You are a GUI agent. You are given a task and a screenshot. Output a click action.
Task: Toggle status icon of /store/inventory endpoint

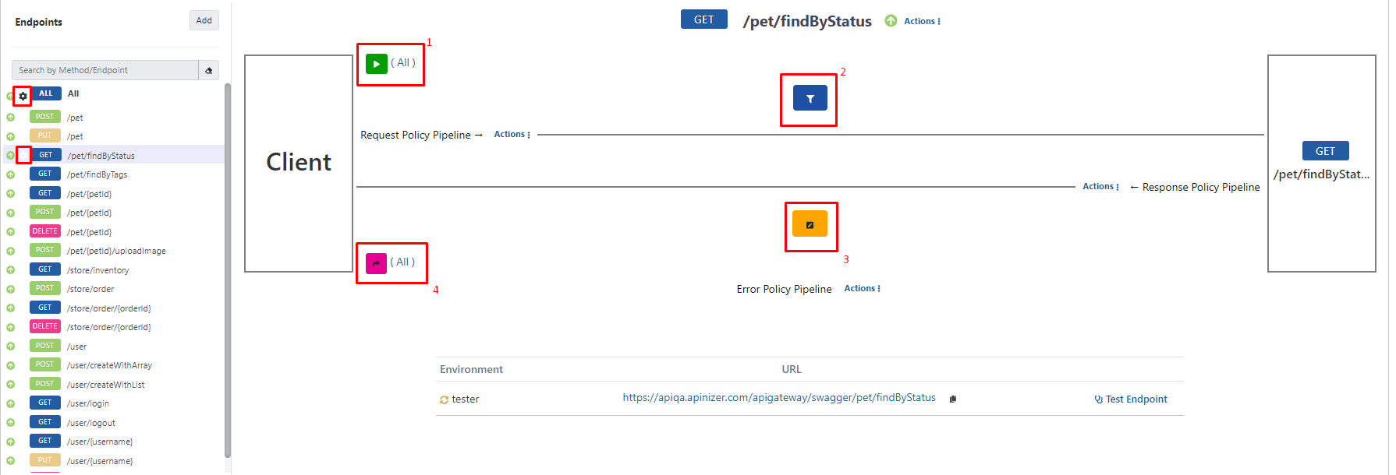(x=11, y=270)
